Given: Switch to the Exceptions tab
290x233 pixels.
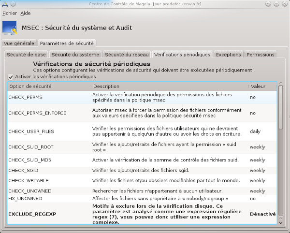Looking at the screenshot, I should (228, 55).
